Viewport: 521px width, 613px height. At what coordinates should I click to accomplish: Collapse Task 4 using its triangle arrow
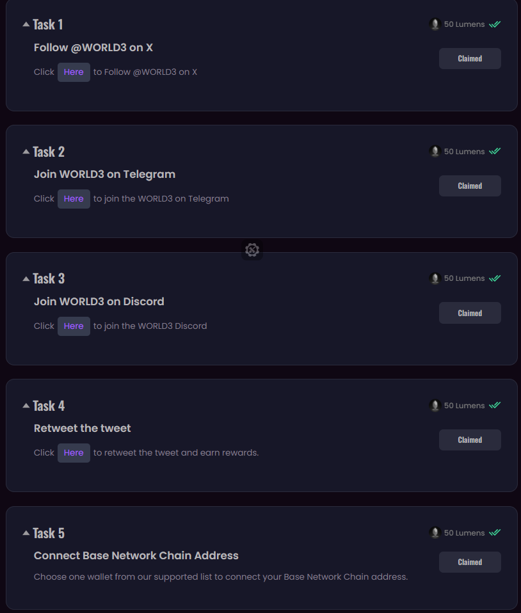pos(26,406)
